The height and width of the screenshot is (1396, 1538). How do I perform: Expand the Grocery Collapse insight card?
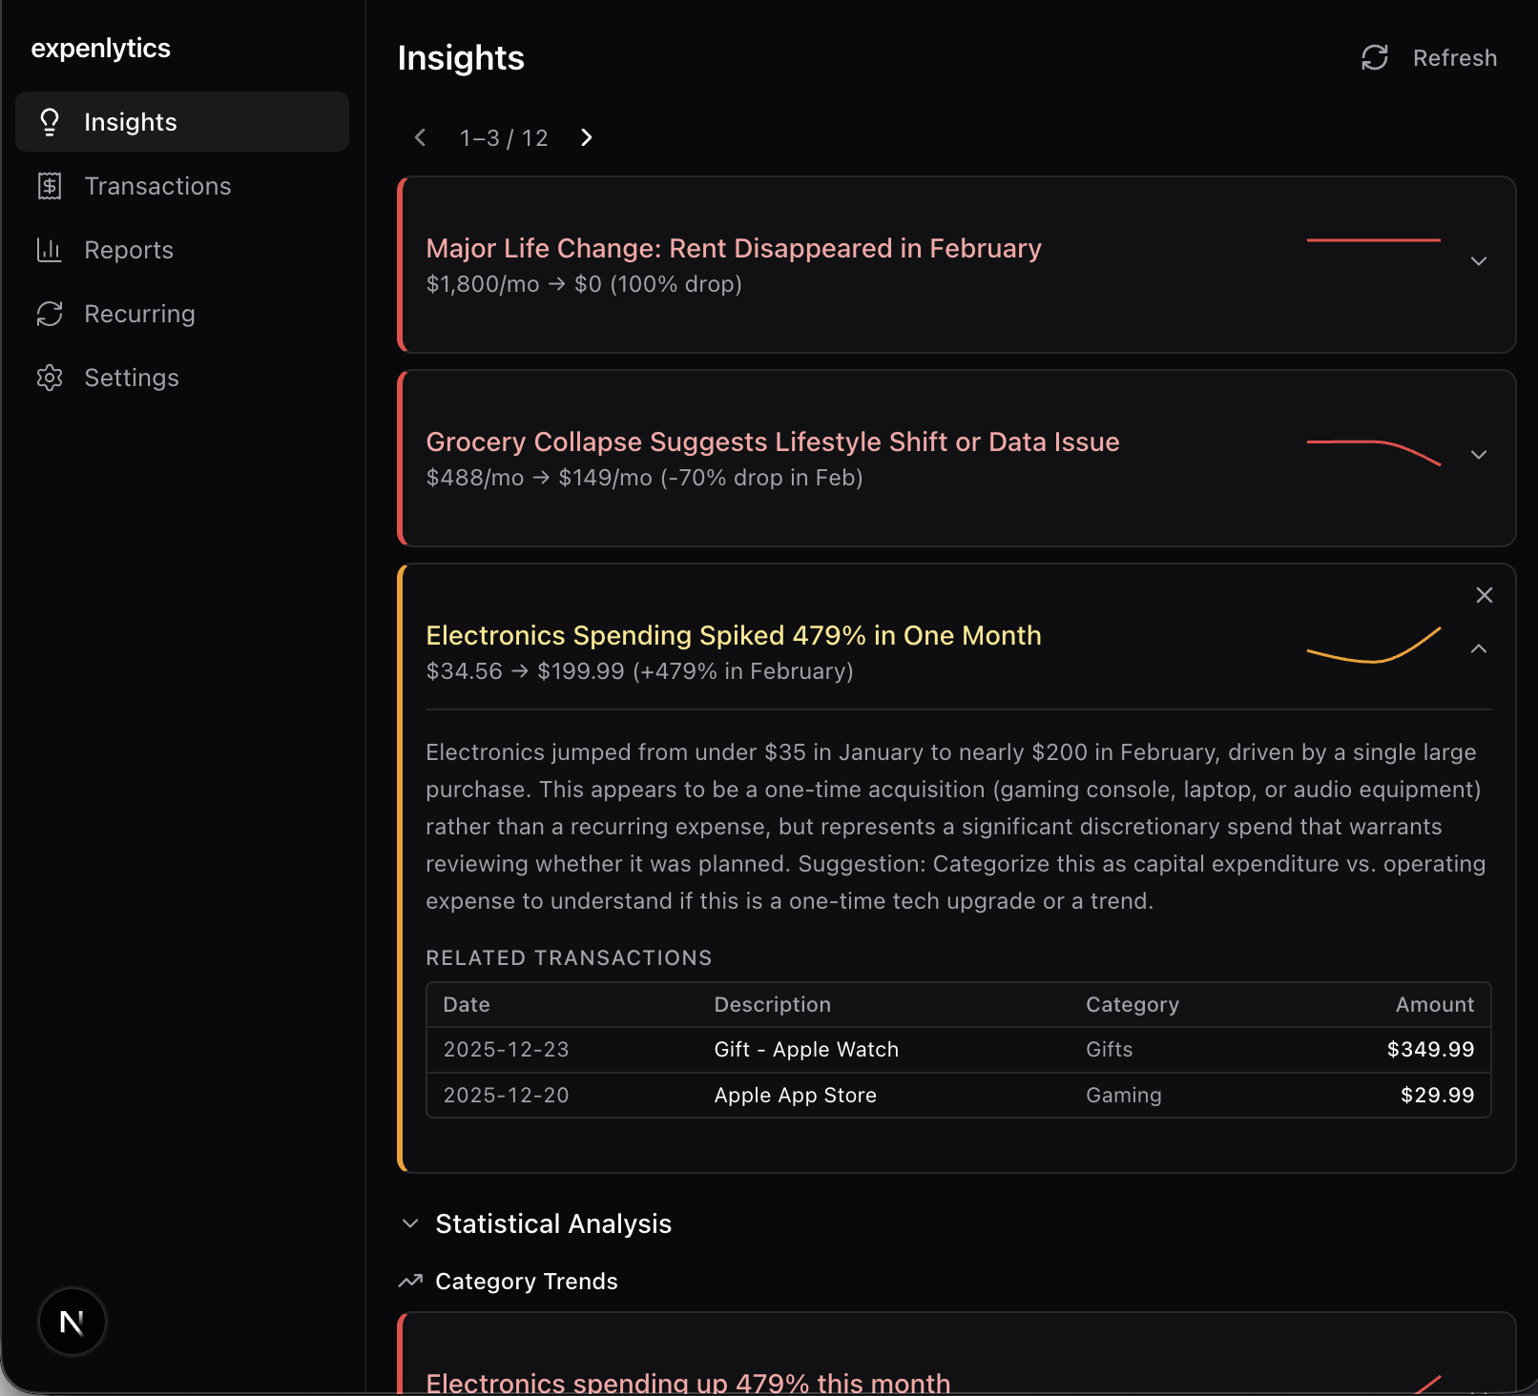[x=1478, y=454]
